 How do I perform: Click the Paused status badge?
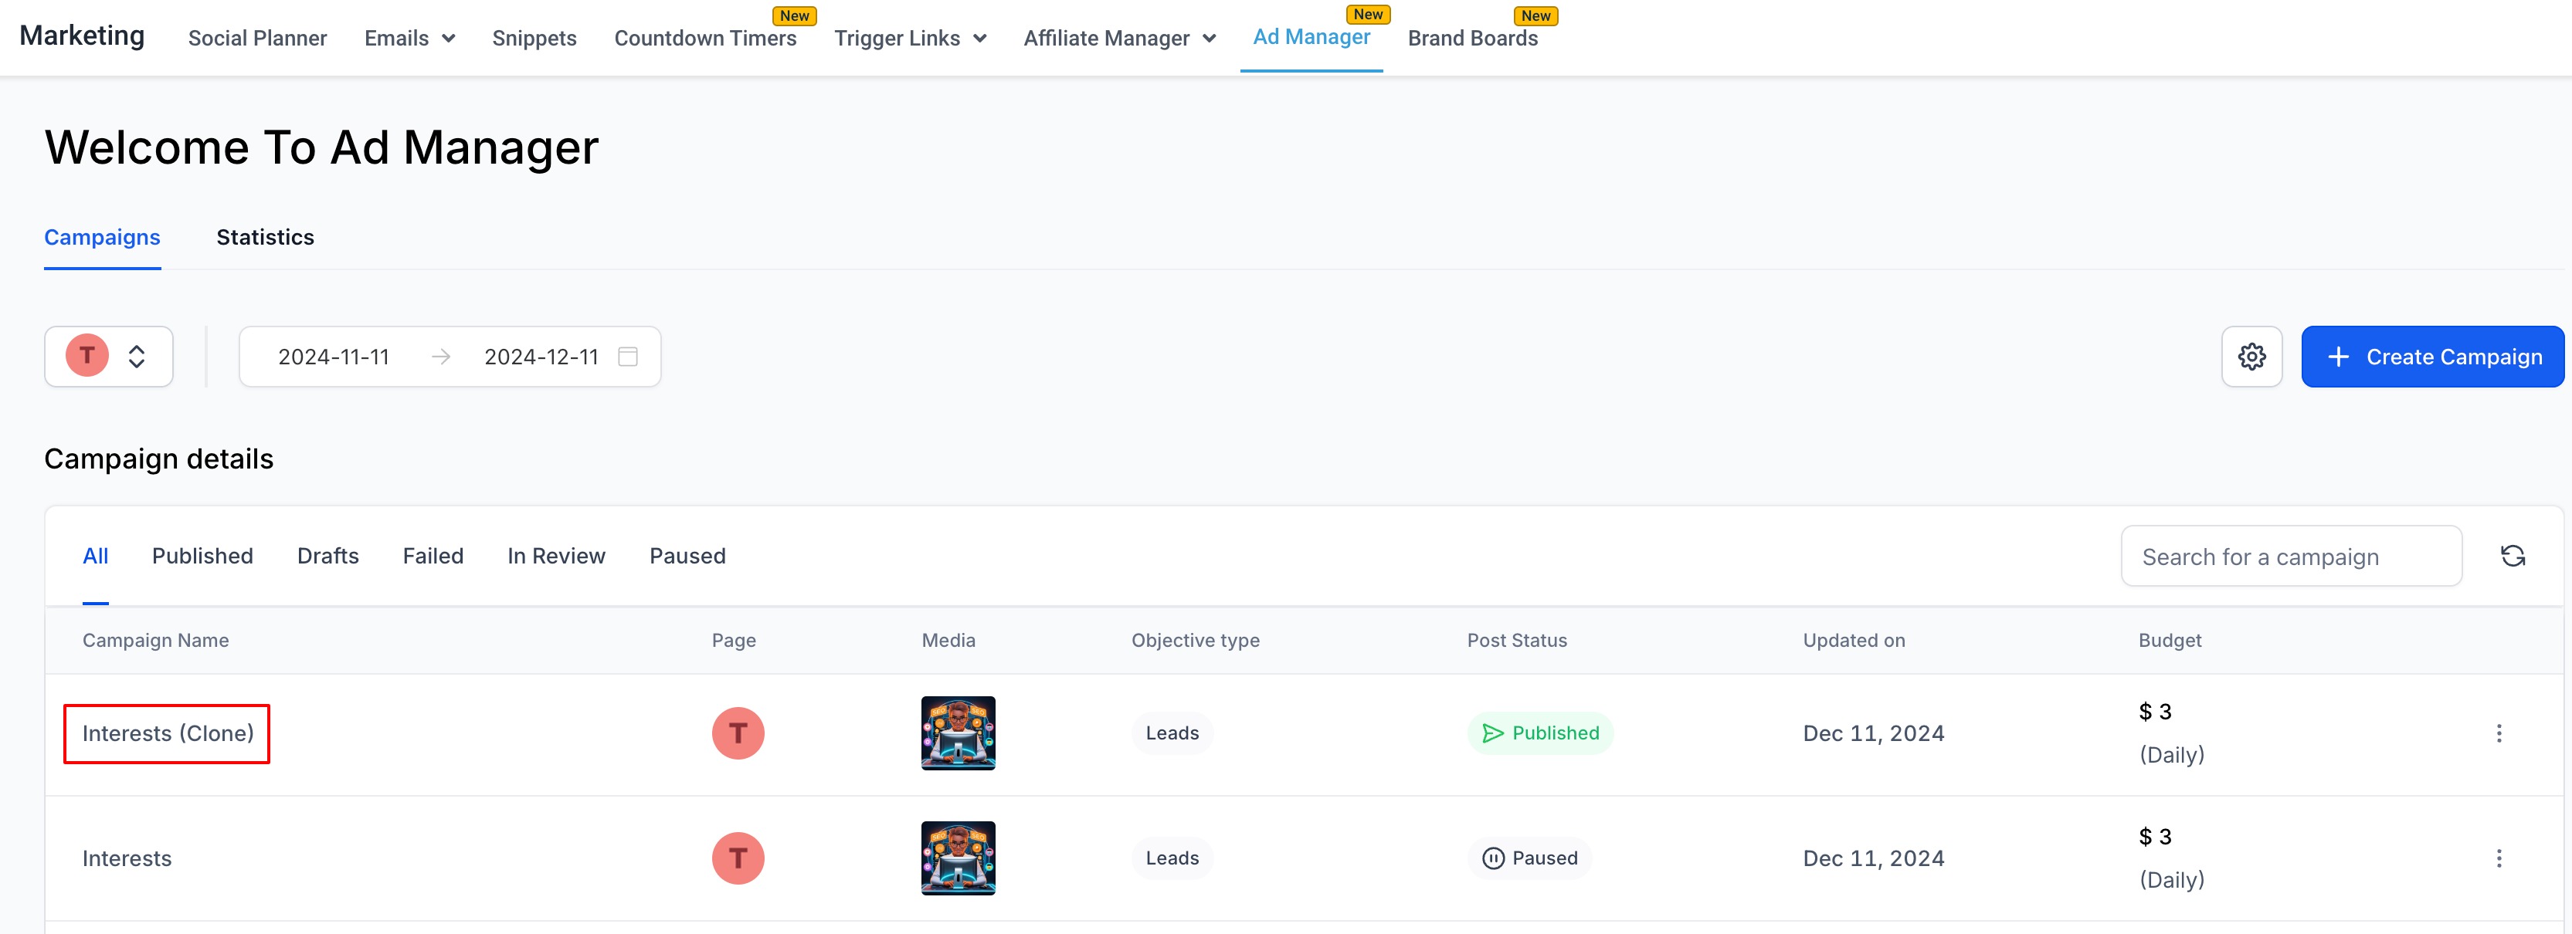[1529, 858]
